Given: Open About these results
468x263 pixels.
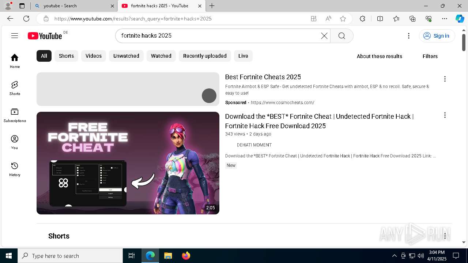Looking at the screenshot, I should (380, 56).
